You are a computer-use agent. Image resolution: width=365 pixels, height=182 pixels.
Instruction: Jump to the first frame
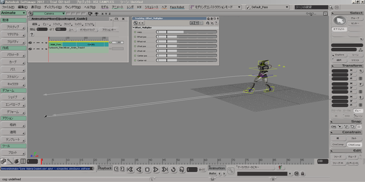pyautogui.click(x=130, y=169)
